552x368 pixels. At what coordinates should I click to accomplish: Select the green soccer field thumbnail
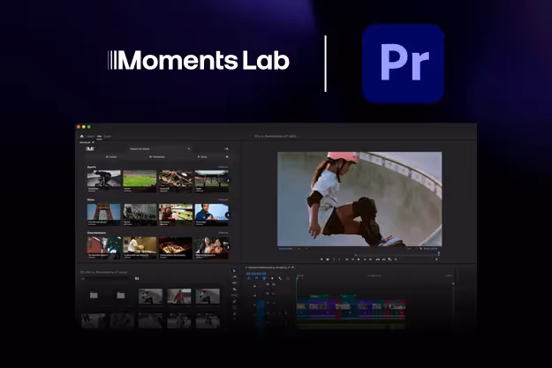click(x=140, y=179)
